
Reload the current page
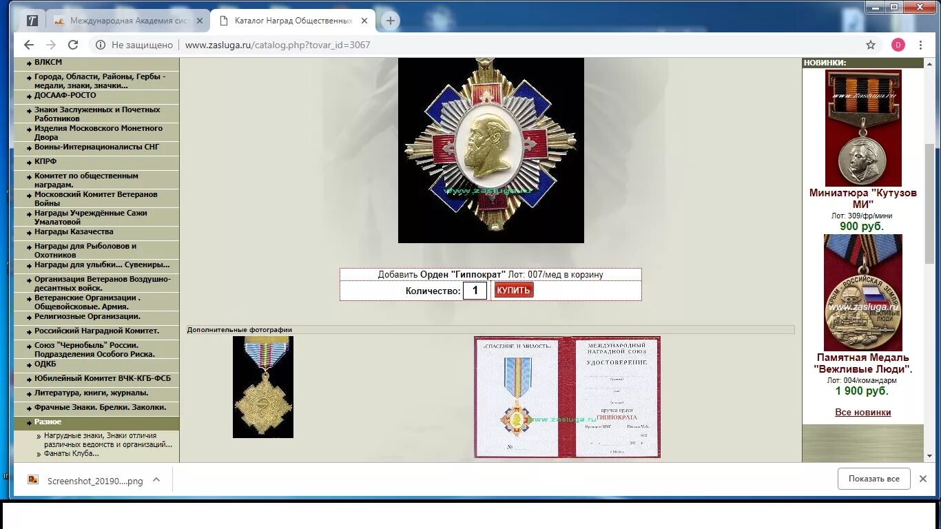coord(73,45)
